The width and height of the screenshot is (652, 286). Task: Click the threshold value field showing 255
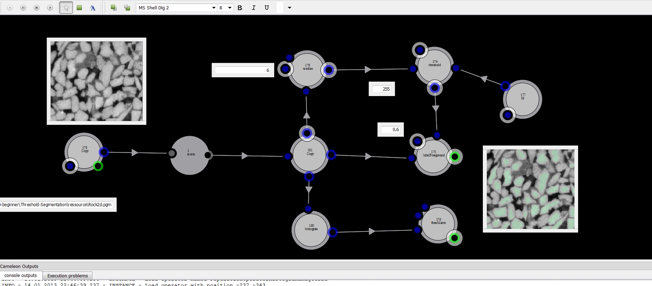point(382,89)
